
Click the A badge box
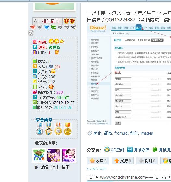click(35, 21)
